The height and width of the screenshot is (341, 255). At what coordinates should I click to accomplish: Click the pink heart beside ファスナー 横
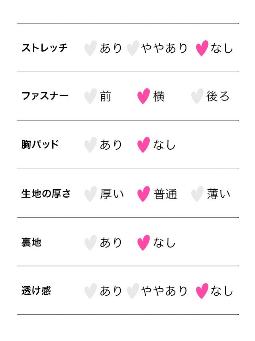[x=143, y=97]
